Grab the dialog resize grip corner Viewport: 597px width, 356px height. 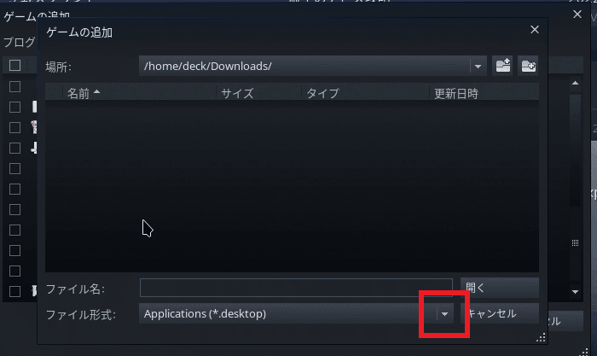point(541,338)
